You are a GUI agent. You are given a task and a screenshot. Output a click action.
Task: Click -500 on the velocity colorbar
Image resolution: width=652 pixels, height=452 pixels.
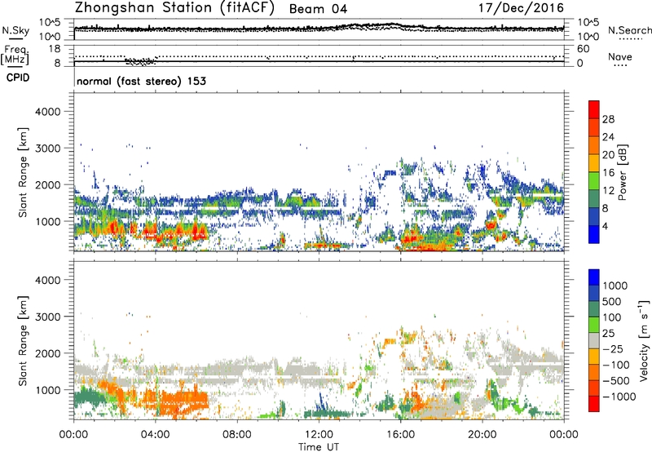[x=616, y=380]
